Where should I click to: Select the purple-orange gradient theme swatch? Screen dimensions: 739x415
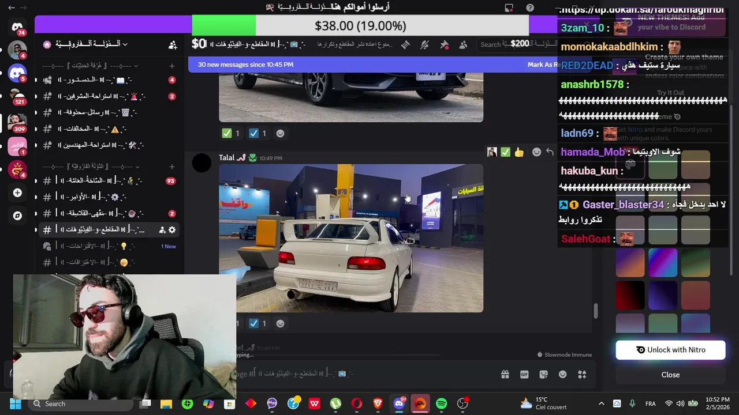tap(630, 263)
